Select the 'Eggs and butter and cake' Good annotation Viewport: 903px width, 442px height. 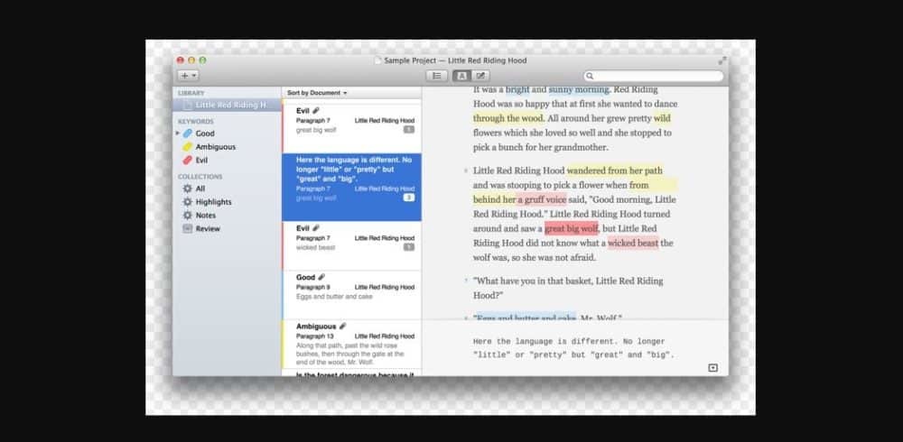click(x=350, y=287)
